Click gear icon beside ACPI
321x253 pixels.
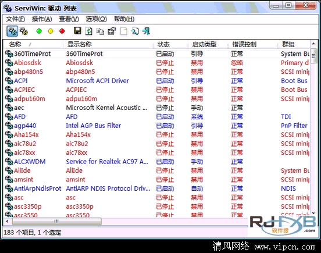pos(9,81)
